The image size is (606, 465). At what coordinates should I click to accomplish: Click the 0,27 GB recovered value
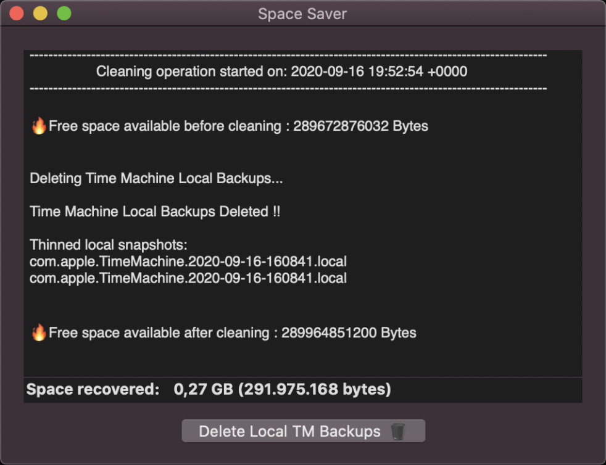[203, 389]
